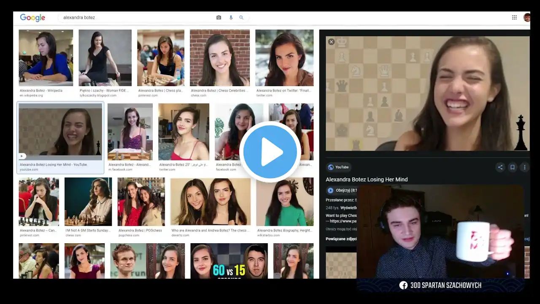Open the 'Alexandra Botez | POGchess' image thumbnail
This screenshot has width=540, height=304.
tap(141, 202)
